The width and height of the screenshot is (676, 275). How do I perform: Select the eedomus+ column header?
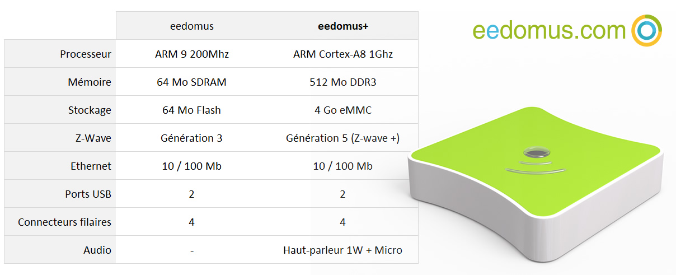pyautogui.click(x=342, y=26)
